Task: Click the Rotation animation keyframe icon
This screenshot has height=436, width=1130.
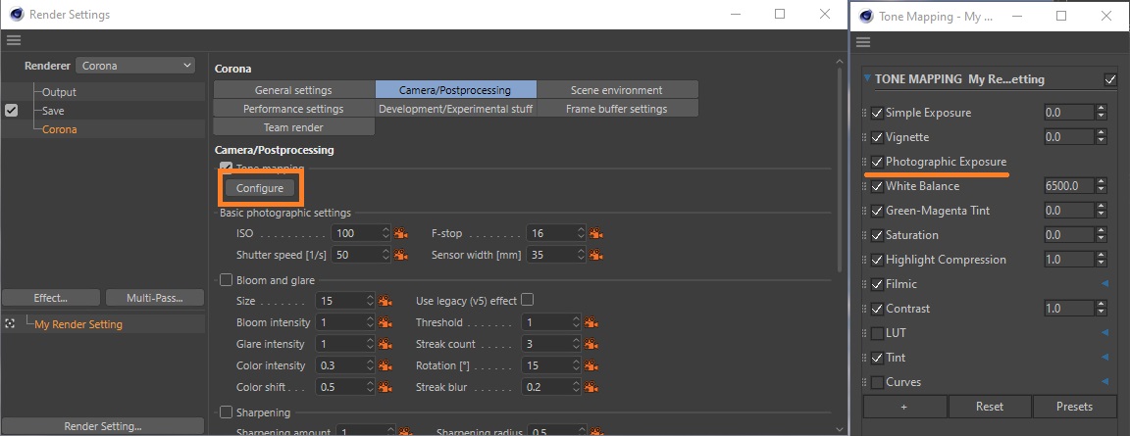Action: [x=592, y=365]
